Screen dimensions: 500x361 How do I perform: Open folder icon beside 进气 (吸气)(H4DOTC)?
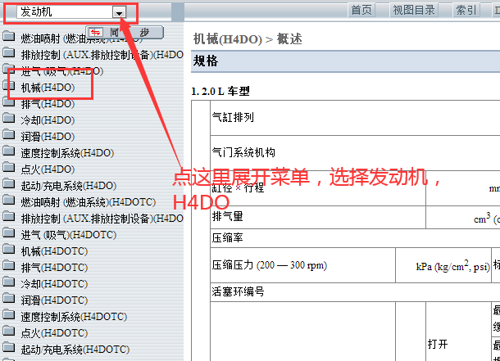coord(9,232)
